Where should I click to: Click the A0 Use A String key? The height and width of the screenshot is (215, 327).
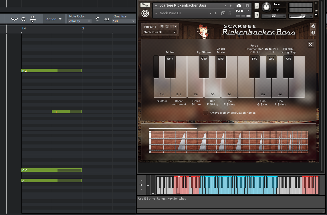tap(280, 88)
